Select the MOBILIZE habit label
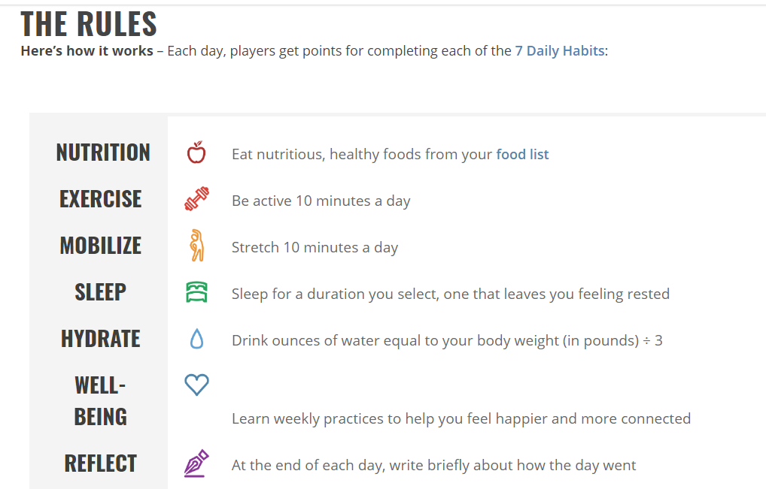 point(101,246)
